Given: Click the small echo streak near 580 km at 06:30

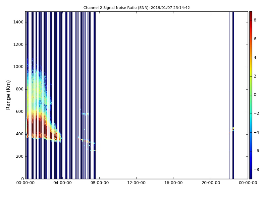Looking at the screenshot, I should pyautogui.click(x=85, y=114).
